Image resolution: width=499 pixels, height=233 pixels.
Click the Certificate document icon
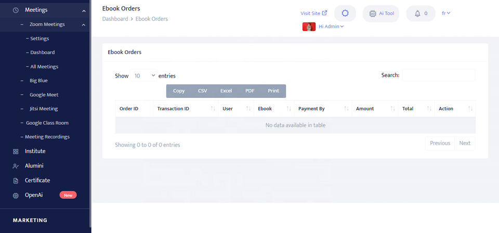click(16, 180)
